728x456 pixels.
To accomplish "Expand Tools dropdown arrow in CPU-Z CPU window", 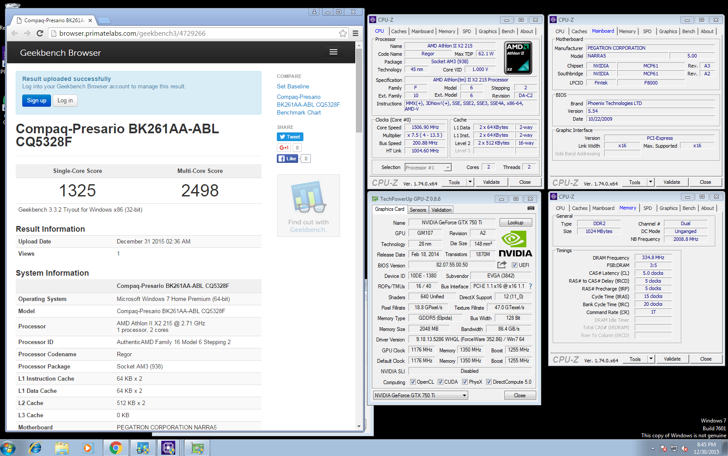I will click(x=470, y=182).
